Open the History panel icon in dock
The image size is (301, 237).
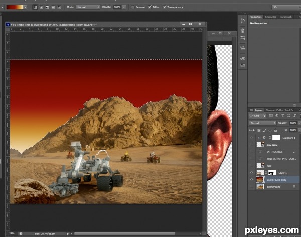(243, 21)
